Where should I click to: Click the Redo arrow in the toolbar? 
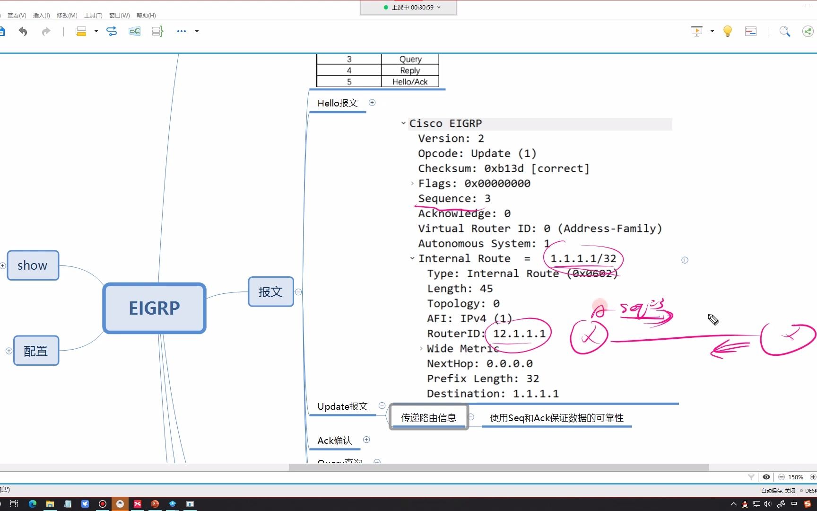46,31
